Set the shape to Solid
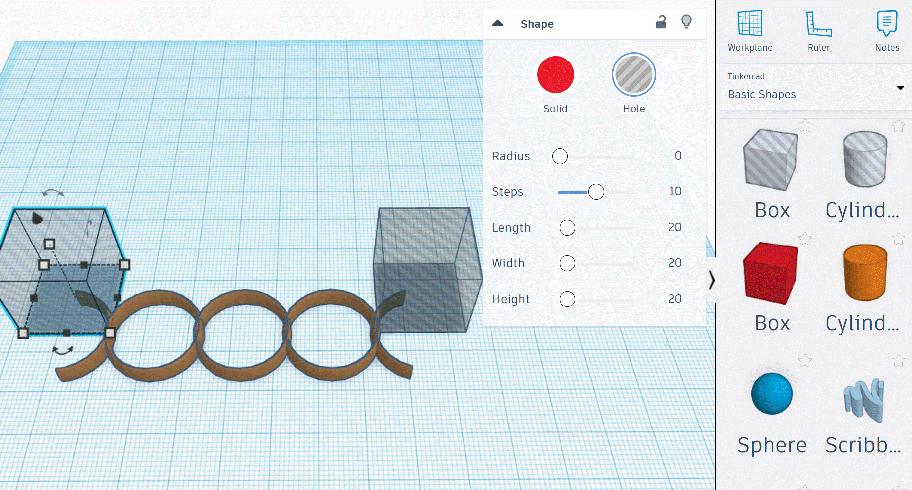Image resolution: width=912 pixels, height=490 pixels. 556,74
